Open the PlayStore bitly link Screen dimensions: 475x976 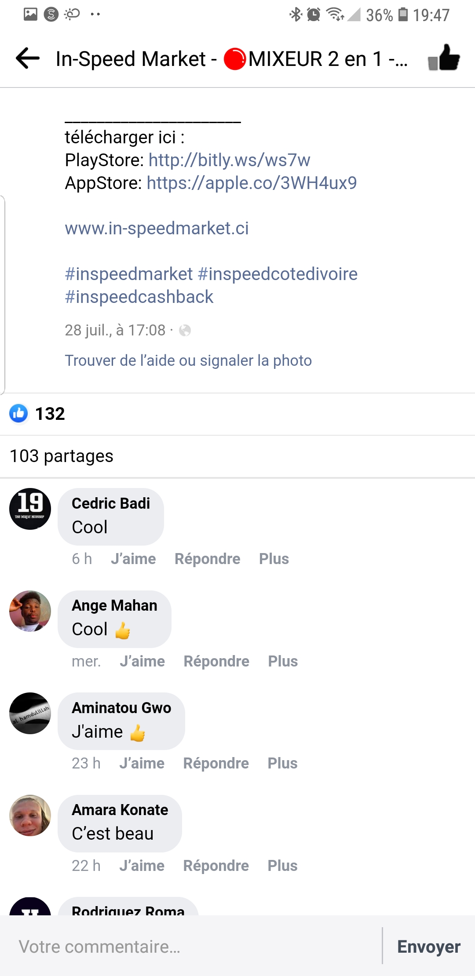[229, 160]
